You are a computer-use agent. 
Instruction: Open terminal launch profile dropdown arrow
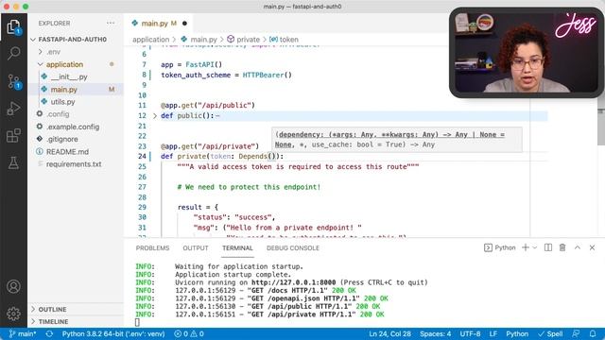tap(535, 247)
